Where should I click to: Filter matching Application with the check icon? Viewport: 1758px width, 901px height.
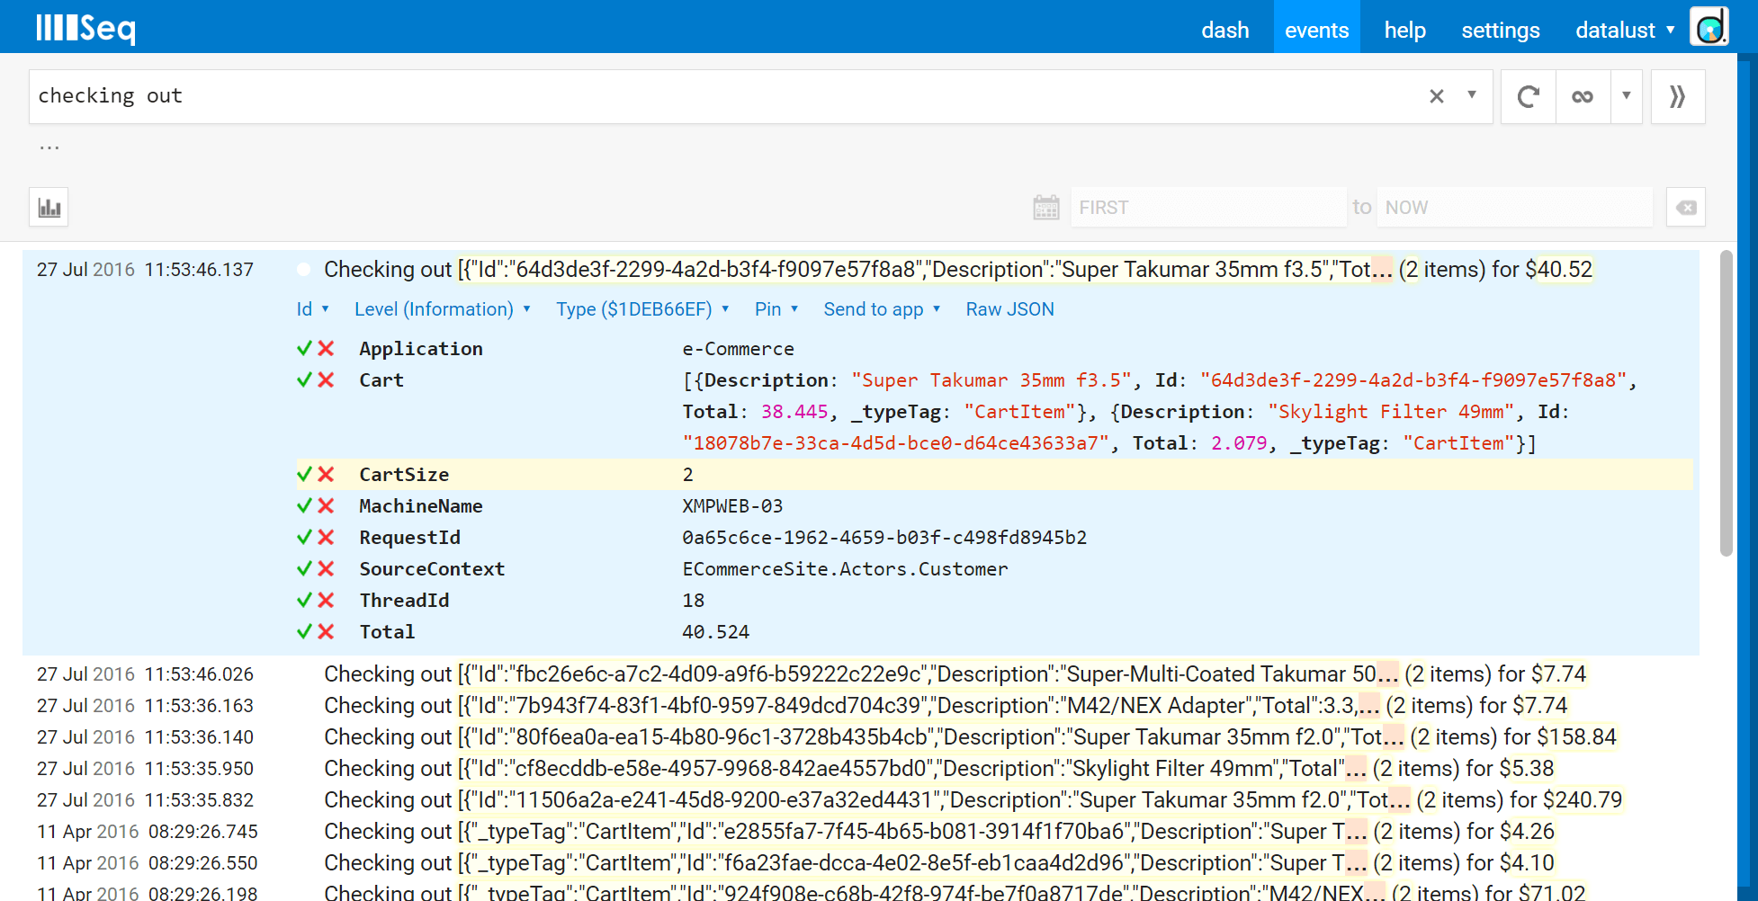305,349
